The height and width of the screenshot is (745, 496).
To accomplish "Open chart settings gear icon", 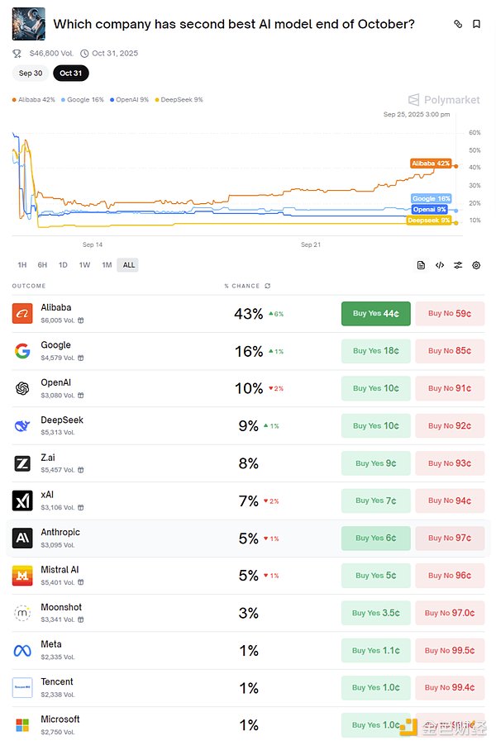I will 476,265.
